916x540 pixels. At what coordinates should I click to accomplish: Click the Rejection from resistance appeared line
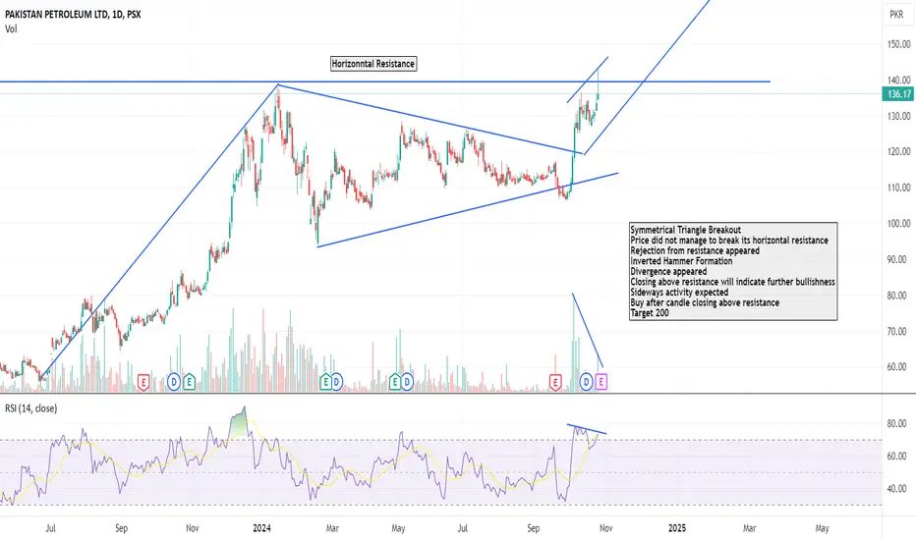pos(695,250)
